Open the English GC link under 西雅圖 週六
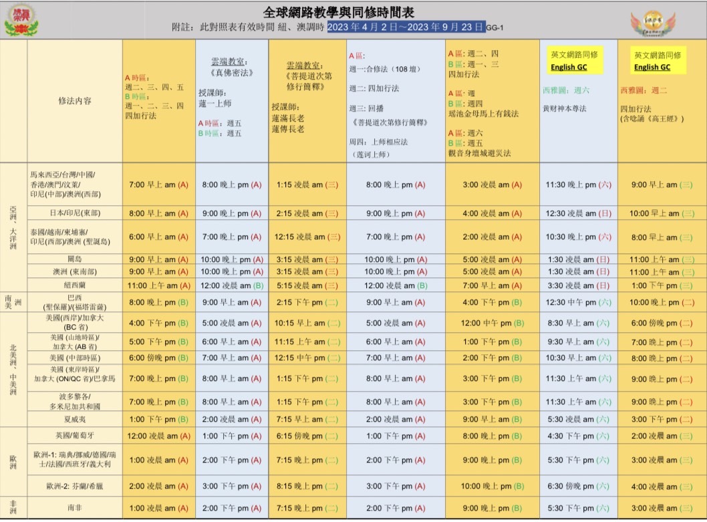 tap(569, 68)
